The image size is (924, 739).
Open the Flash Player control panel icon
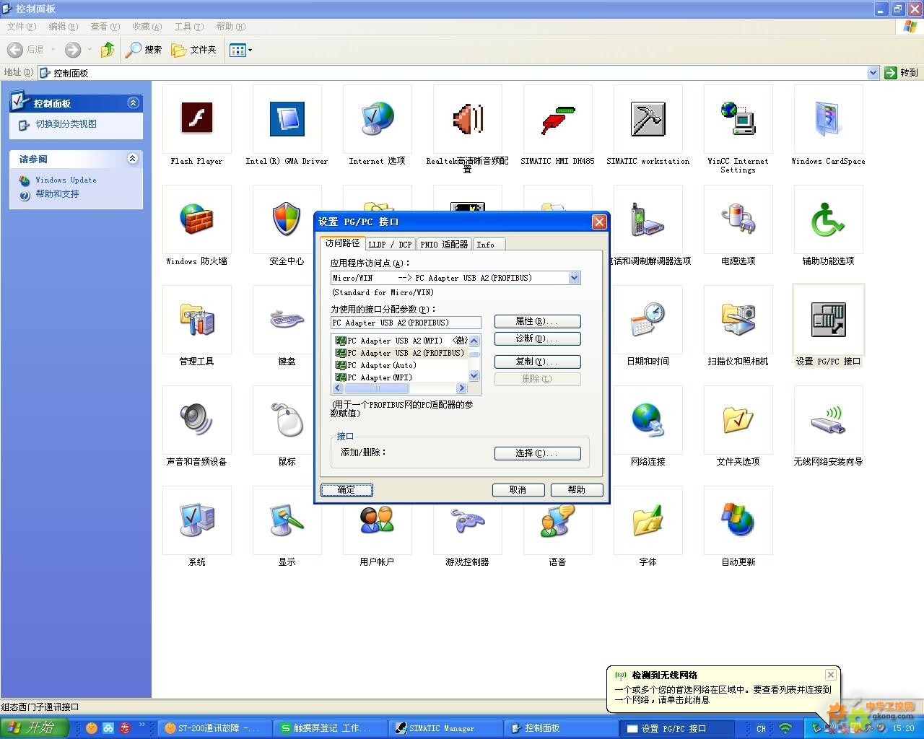pos(196,119)
